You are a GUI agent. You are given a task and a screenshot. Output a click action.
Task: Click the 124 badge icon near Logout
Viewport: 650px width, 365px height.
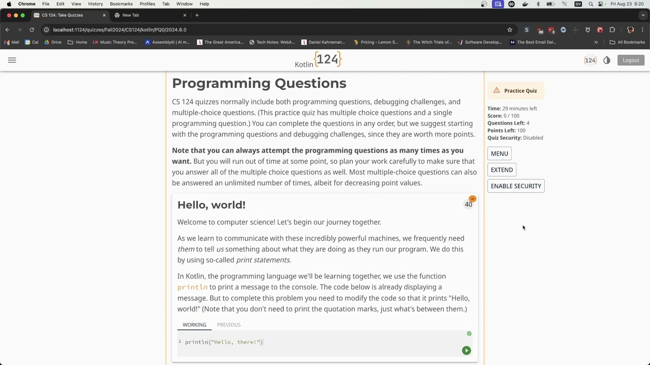590,60
